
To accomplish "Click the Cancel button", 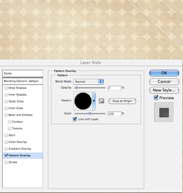I will (164, 82).
